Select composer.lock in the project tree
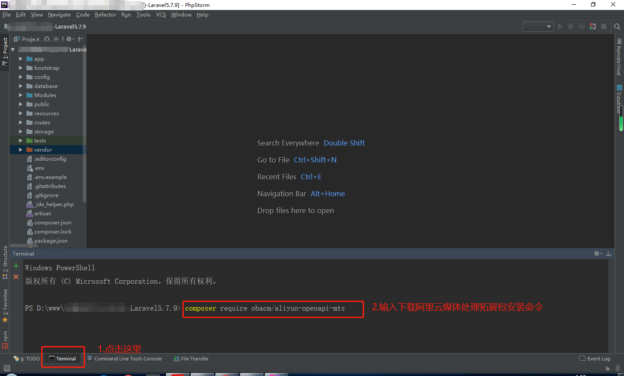This screenshot has height=376, width=624. (x=52, y=232)
